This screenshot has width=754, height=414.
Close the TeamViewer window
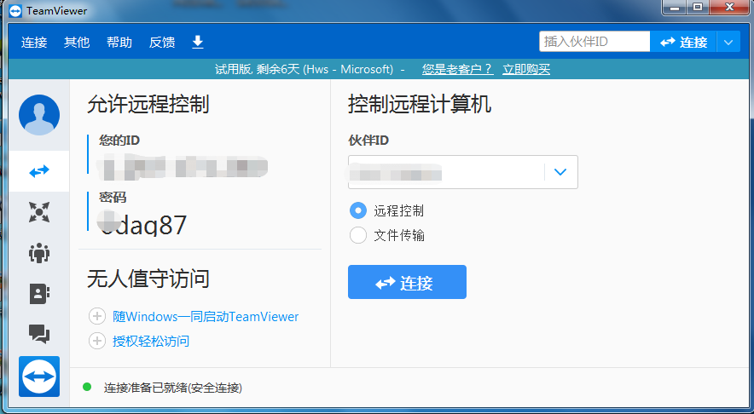tap(730, 7)
